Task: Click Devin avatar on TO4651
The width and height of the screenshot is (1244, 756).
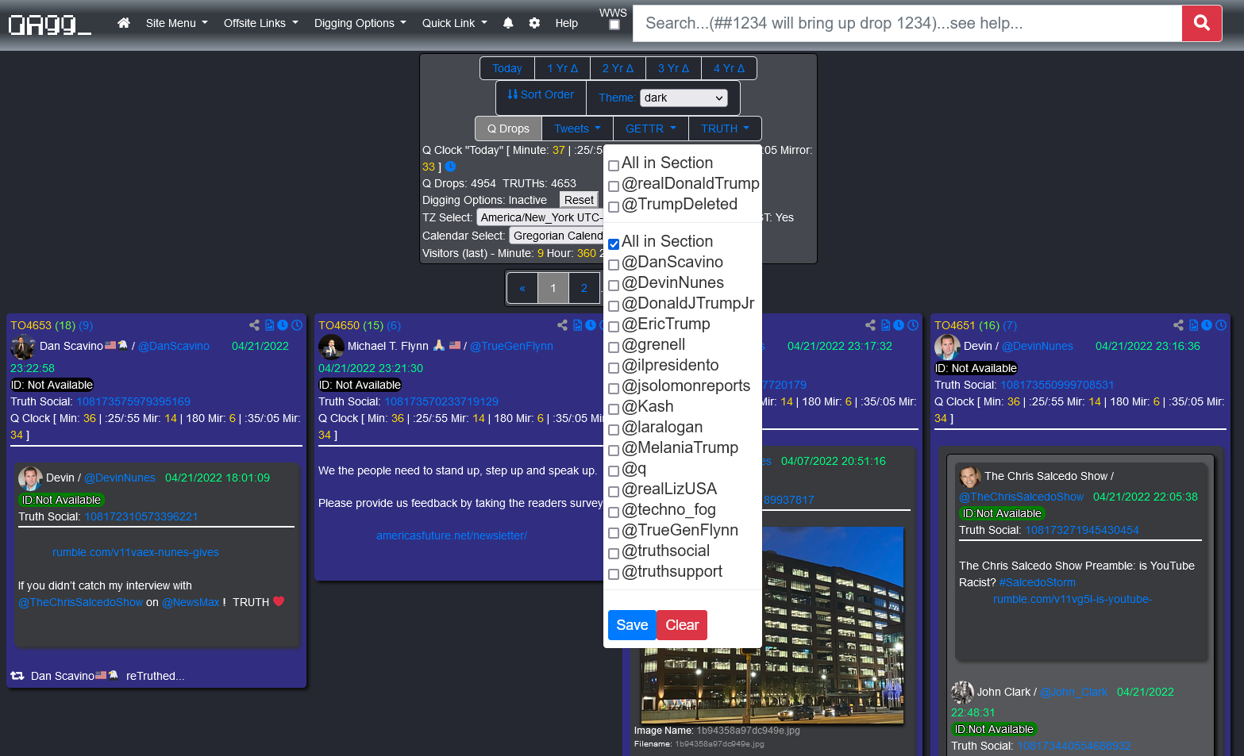Action: point(947,347)
